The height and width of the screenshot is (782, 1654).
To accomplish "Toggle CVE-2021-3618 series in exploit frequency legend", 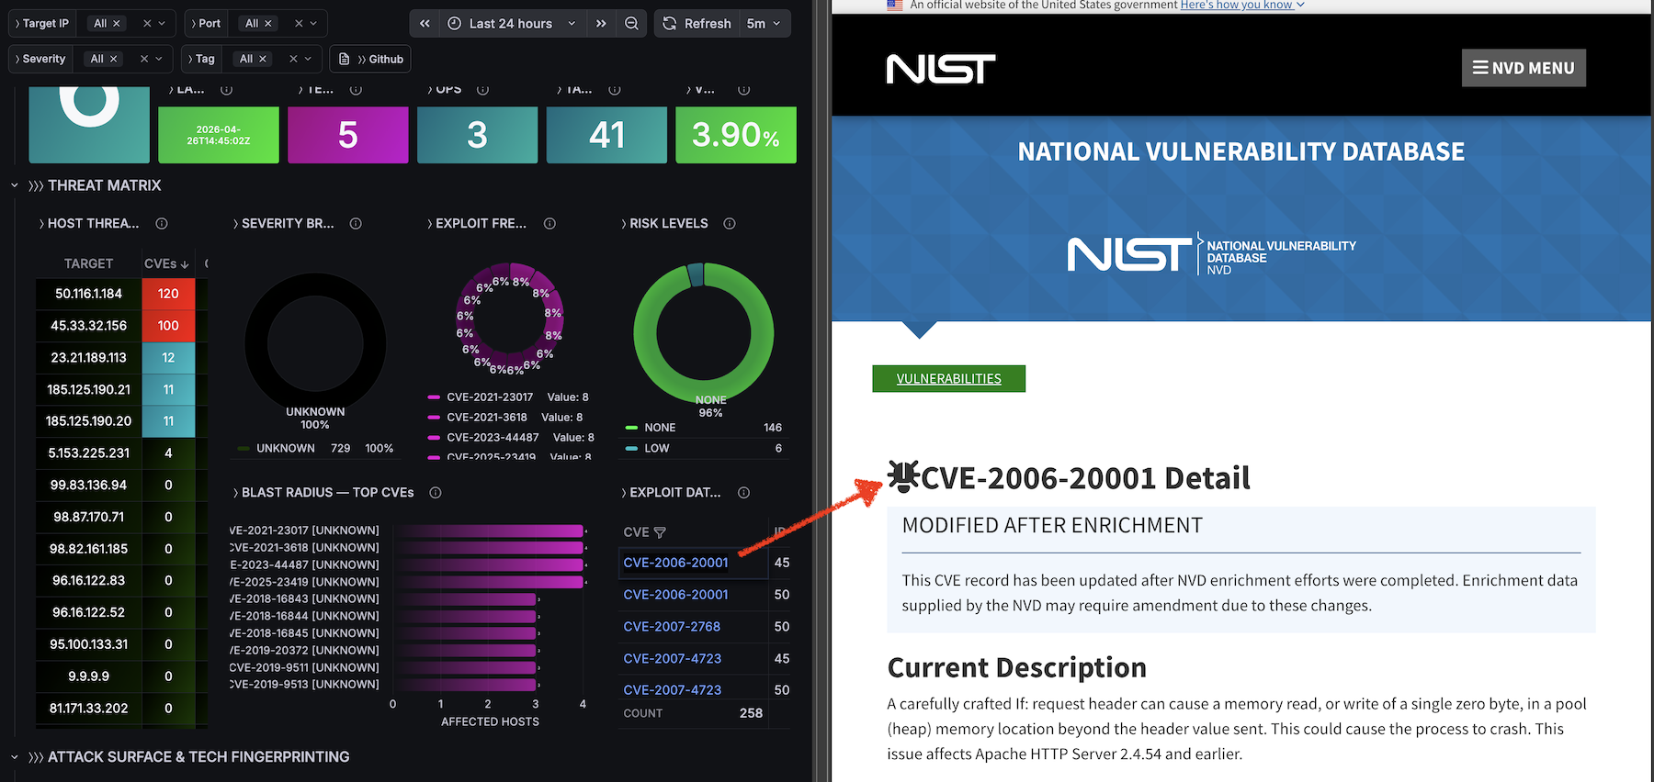I will pyautogui.click(x=486, y=418).
